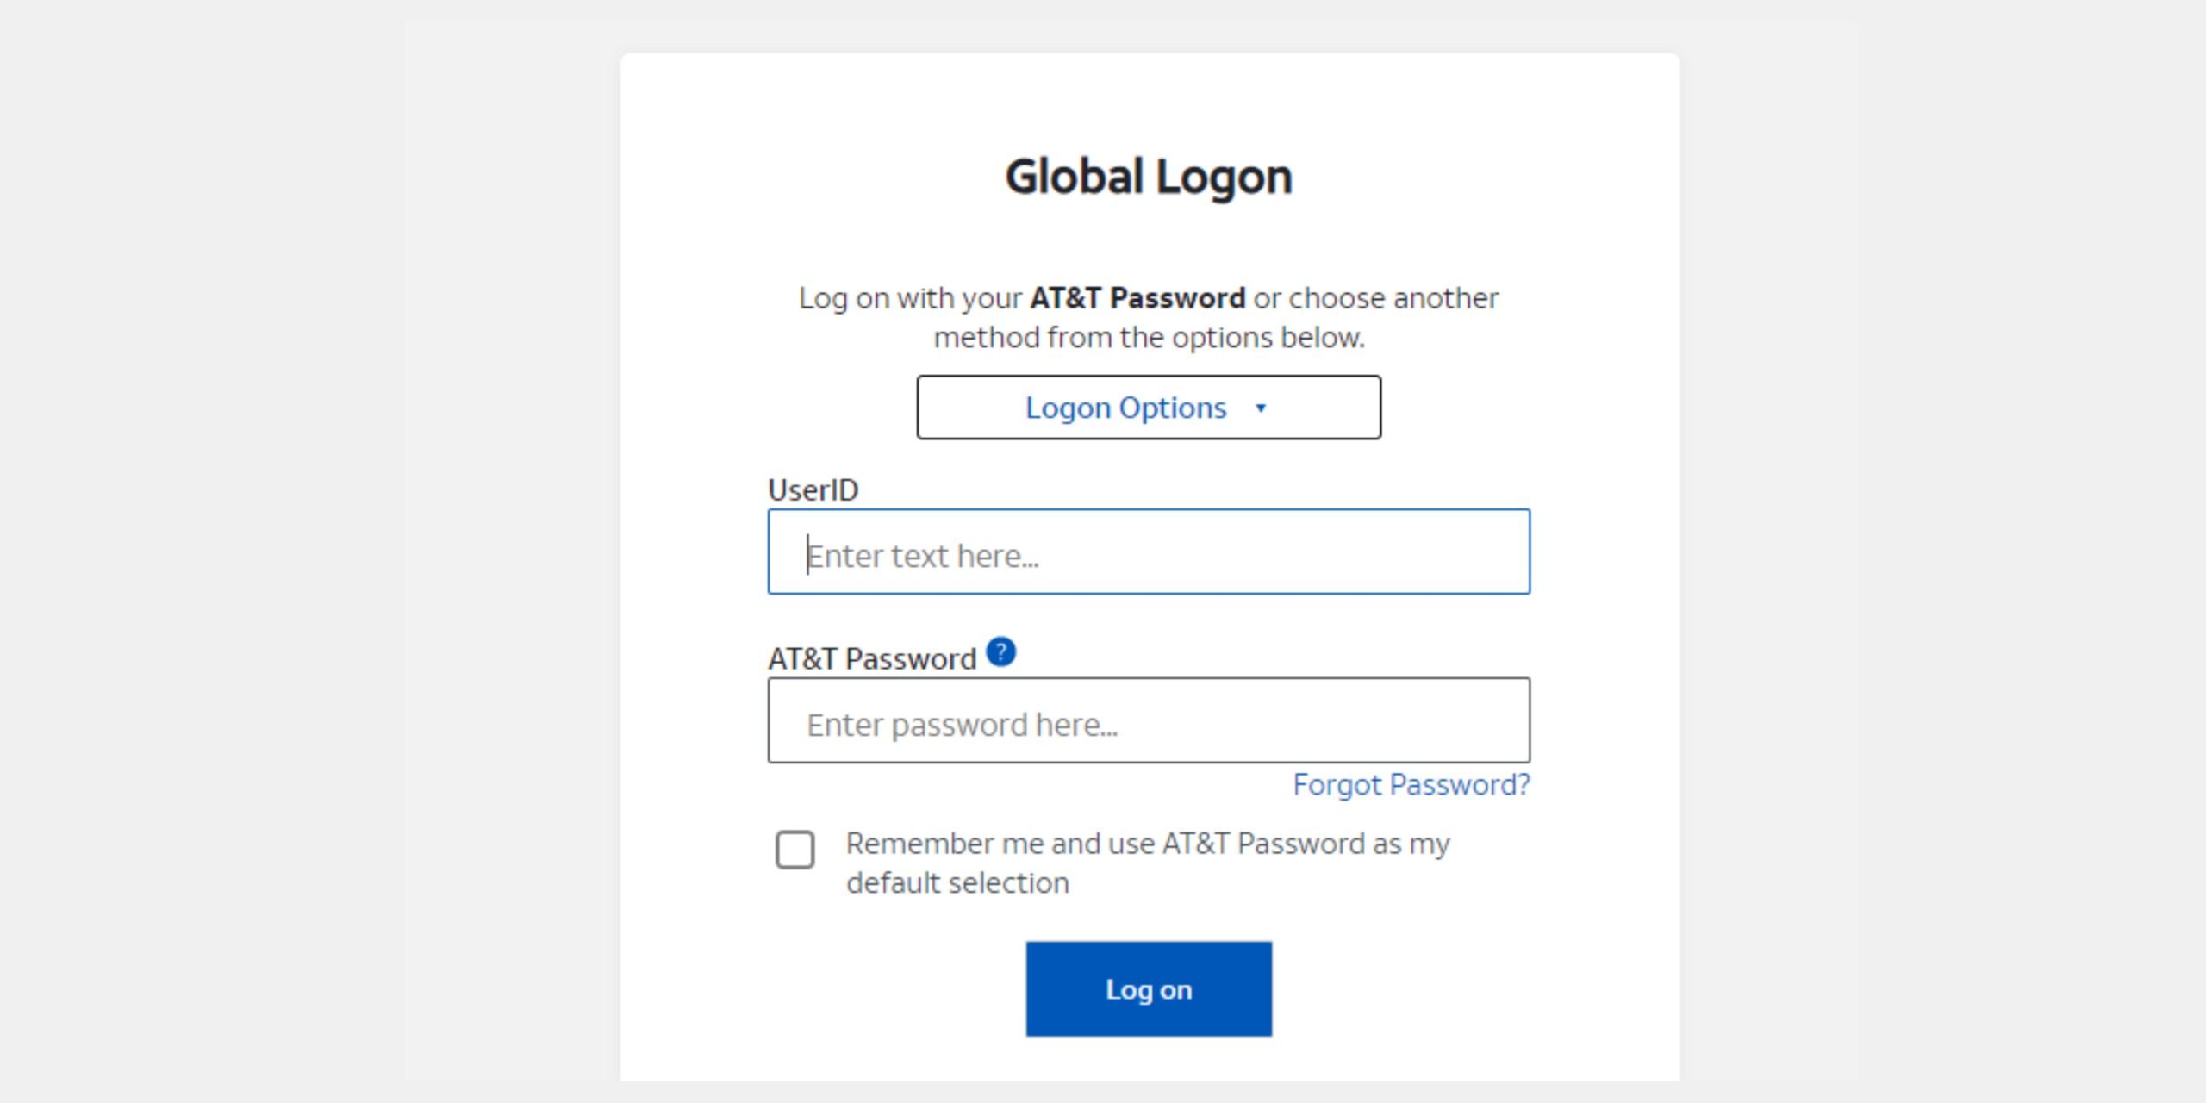
Task: Click the bold 'AT&T Password' in the instructions
Action: click(x=1137, y=298)
